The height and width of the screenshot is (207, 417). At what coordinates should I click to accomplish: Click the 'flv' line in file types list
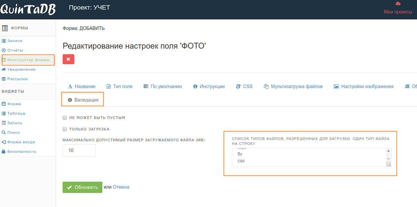(x=240, y=154)
